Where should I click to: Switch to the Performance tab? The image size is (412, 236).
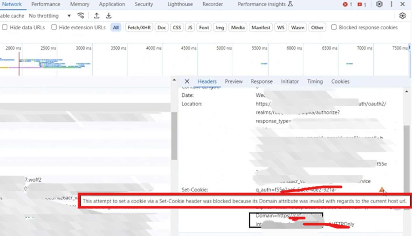point(46,4)
